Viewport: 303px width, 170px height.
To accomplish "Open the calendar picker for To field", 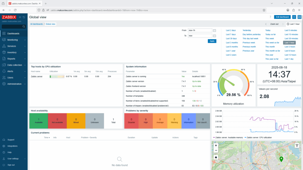I will [x=215, y=36].
